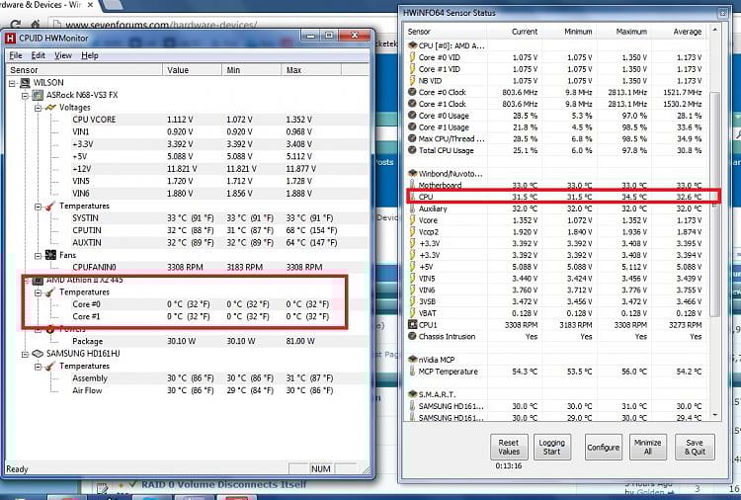Collapse the motherboard Temperatures group expander
Viewport: 741px width, 500px height.
(39, 207)
